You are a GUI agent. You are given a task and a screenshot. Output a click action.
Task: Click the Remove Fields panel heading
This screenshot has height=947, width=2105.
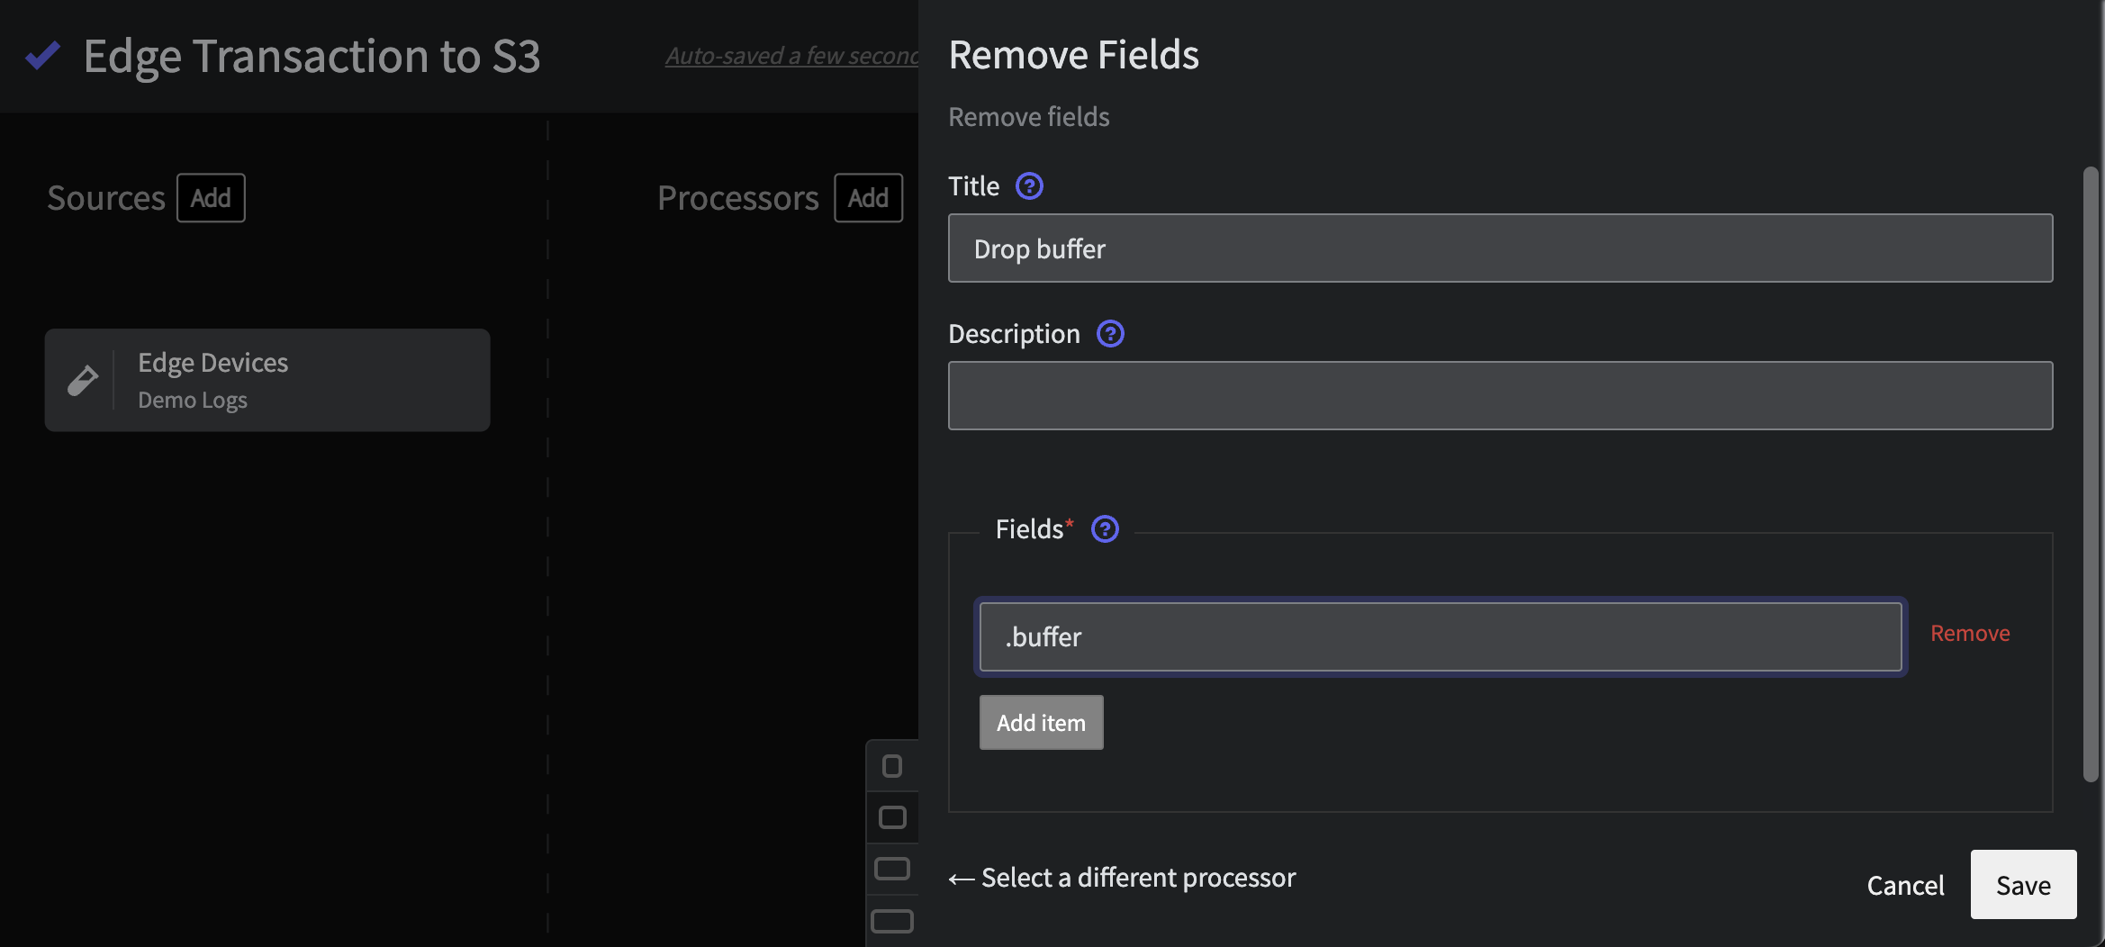click(1073, 55)
